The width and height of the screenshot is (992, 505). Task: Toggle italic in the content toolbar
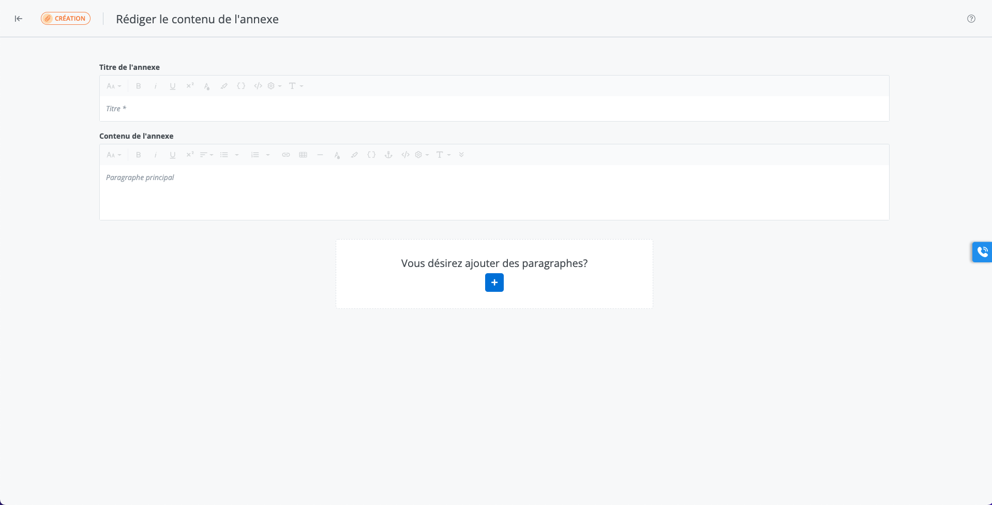point(155,155)
